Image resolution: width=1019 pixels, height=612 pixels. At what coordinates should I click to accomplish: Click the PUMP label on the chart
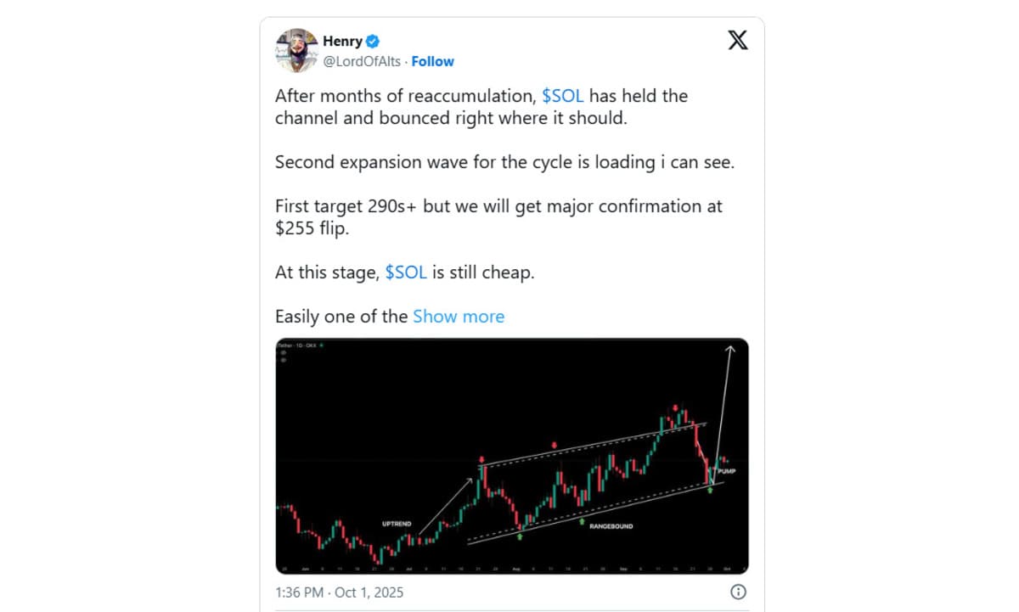[726, 470]
